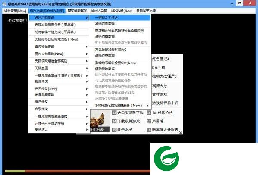The image size is (258, 175).
Task: Open the 辅助管理[New] menu
Action: click(x=15, y=11)
